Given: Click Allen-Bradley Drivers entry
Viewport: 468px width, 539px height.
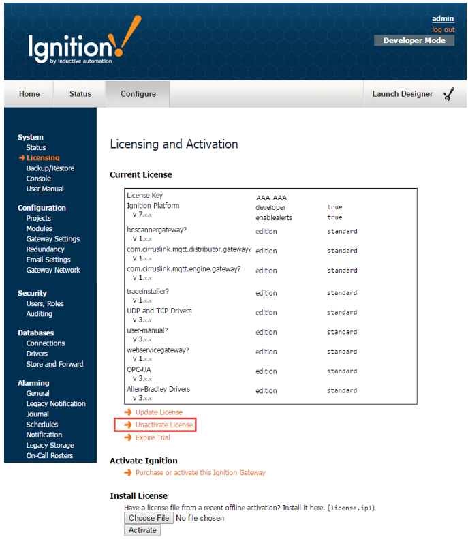Looking at the screenshot, I should [x=159, y=389].
